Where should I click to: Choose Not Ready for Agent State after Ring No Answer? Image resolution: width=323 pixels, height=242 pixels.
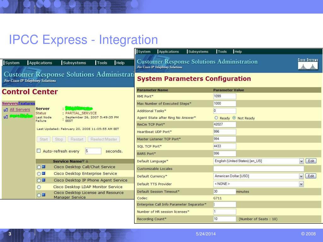click(x=234, y=118)
